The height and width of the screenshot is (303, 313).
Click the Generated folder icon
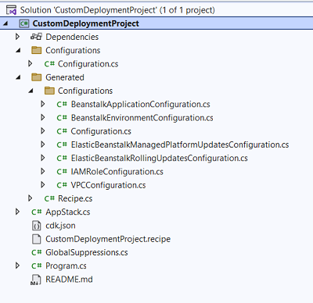[x=36, y=77]
